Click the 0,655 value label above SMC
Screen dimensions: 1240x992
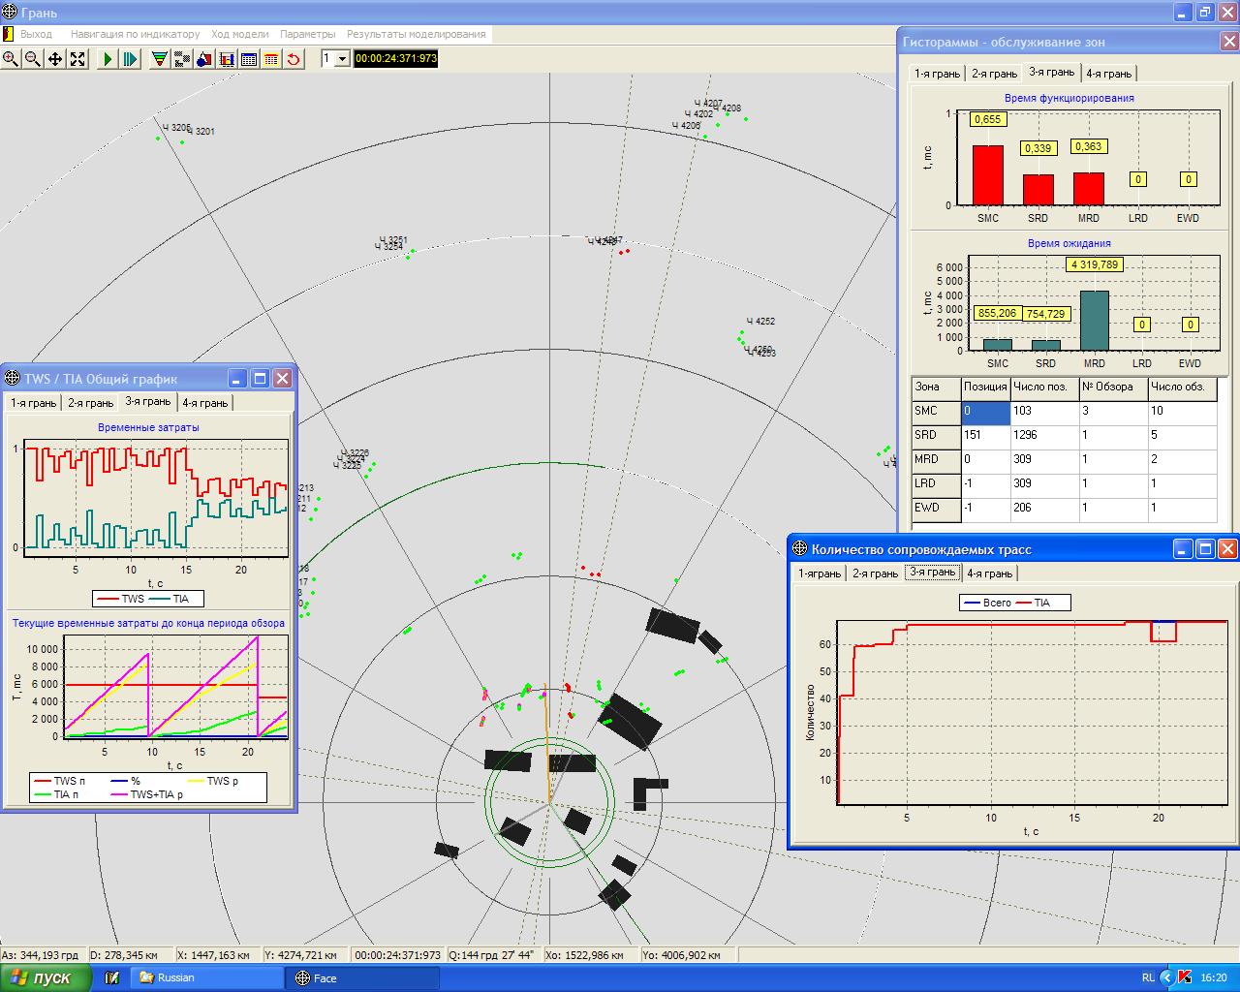[x=987, y=119]
